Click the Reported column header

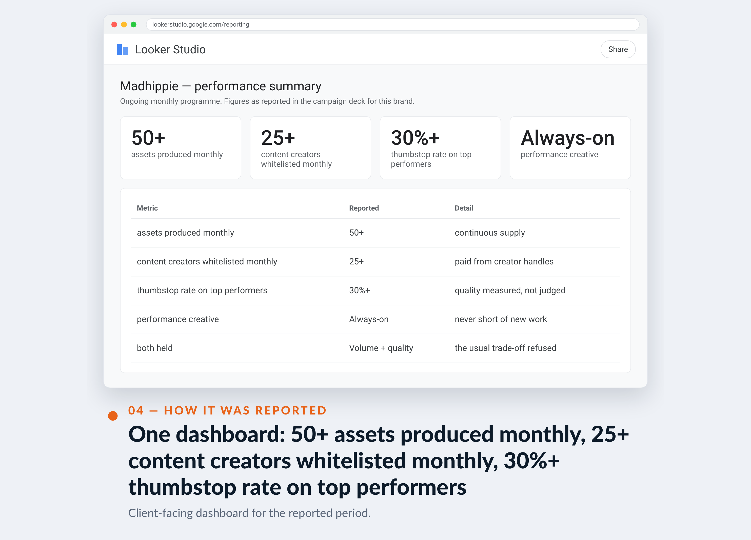coord(364,208)
